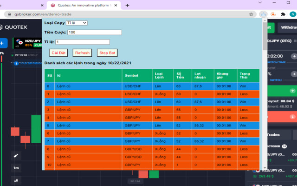Image resolution: width=297 pixels, height=186 pixels.
Task: Click the info icon on the chart
Action: tap(16, 63)
